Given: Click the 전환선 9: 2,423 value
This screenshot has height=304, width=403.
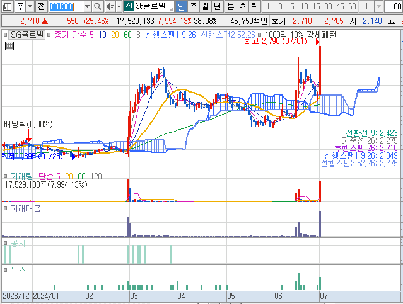Looking at the screenshot, I should 371,133.
